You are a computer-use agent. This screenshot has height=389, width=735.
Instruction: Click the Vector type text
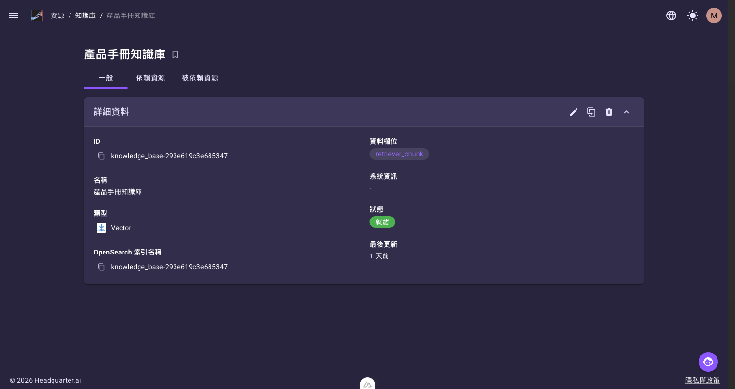(x=121, y=228)
